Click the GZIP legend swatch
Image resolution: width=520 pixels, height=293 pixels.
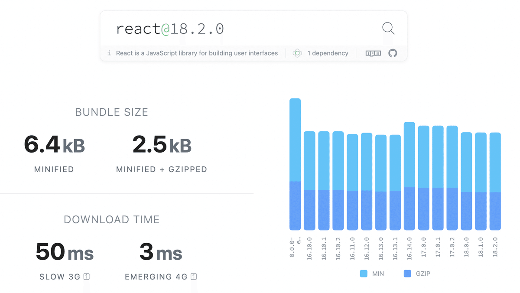(x=407, y=273)
